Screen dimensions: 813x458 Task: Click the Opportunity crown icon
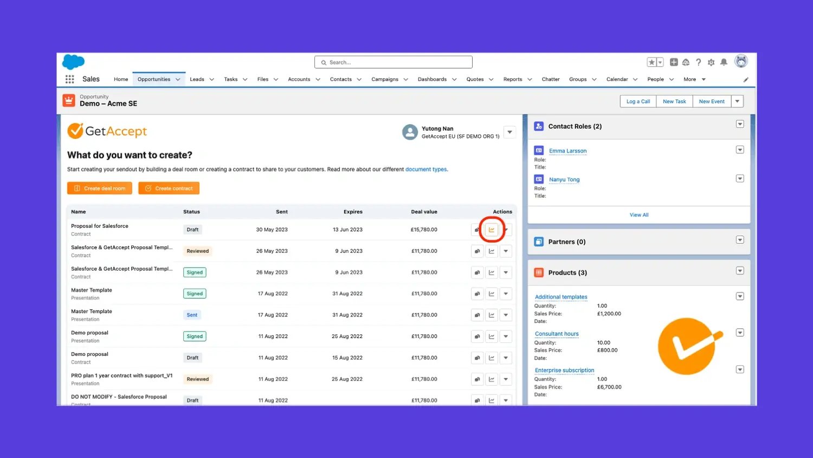tap(69, 100)
